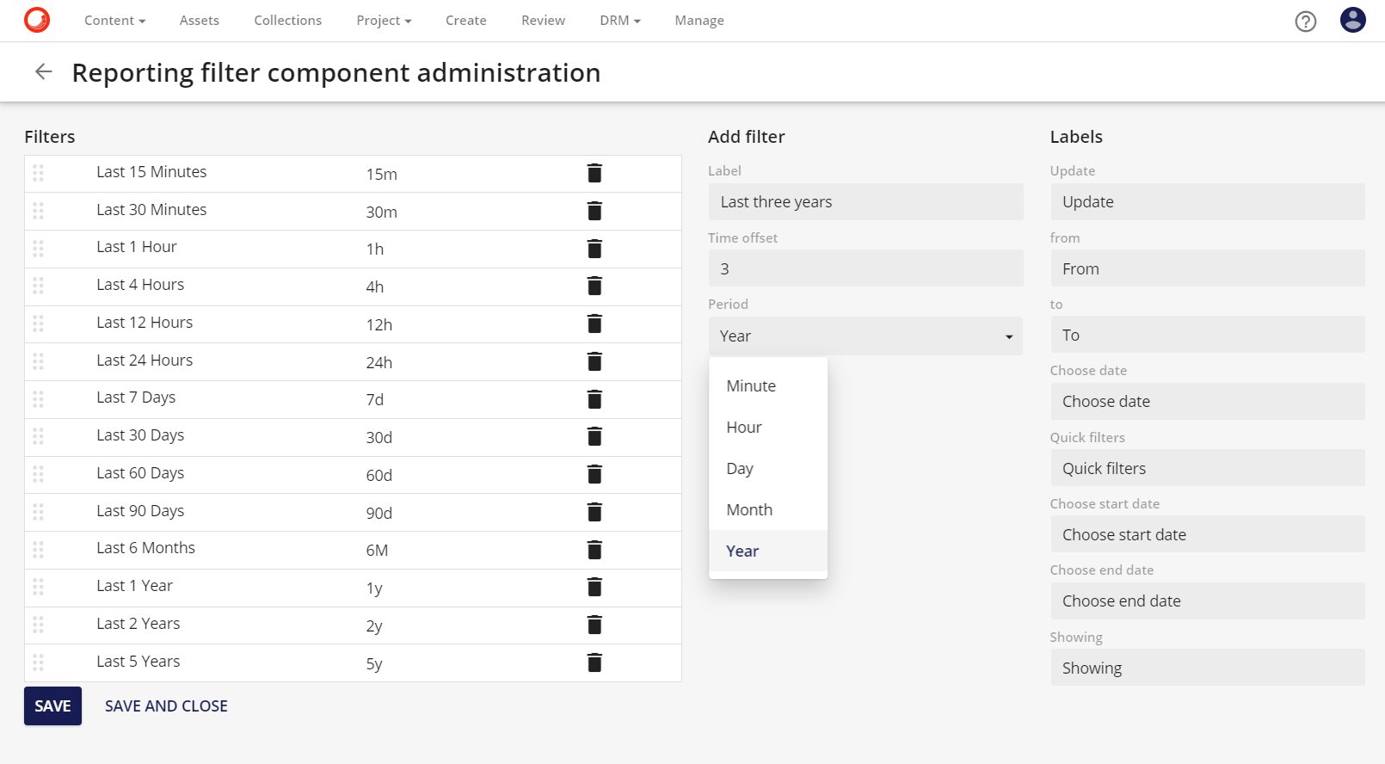Screen dimensions: 1385x764
Task: Delete the Last 30 Minutes filter
Action: [594, 211]
